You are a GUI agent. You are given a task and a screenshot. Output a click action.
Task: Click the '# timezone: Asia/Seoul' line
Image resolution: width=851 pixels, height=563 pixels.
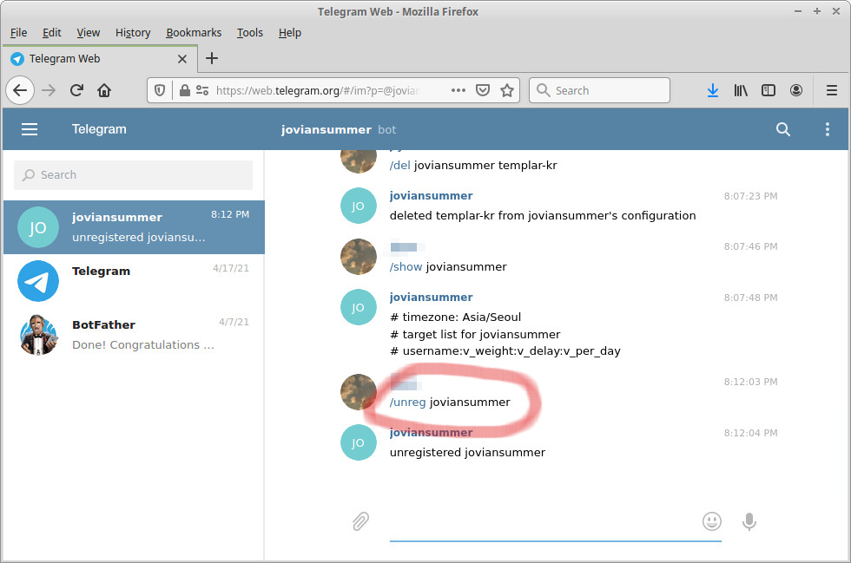455,318
